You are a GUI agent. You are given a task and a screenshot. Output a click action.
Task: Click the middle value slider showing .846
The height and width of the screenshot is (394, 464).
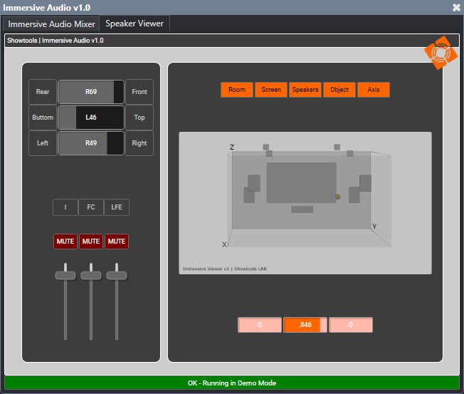[305, 325]
